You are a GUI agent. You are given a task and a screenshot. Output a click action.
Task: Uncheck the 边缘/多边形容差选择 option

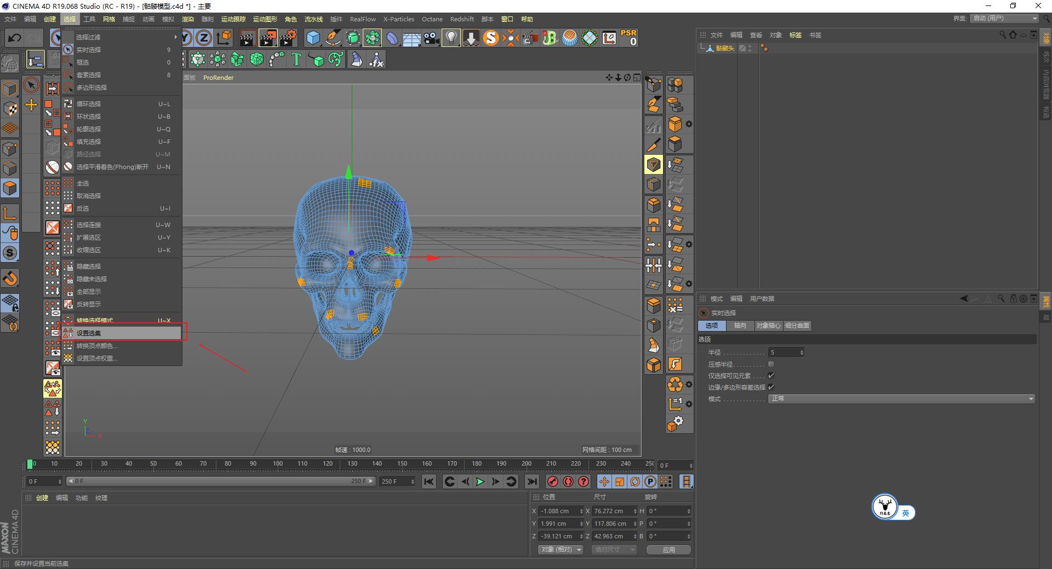pos(771,387)
